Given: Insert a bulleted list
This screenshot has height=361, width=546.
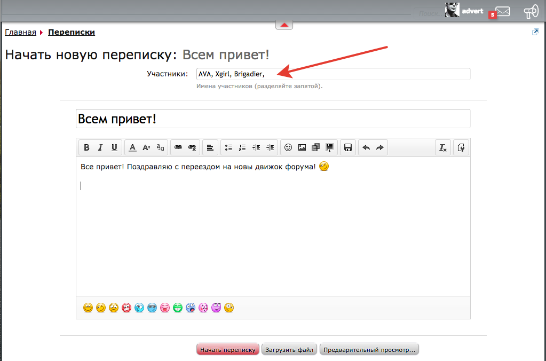Looking at the screenshot, I should tap(228, 148).
